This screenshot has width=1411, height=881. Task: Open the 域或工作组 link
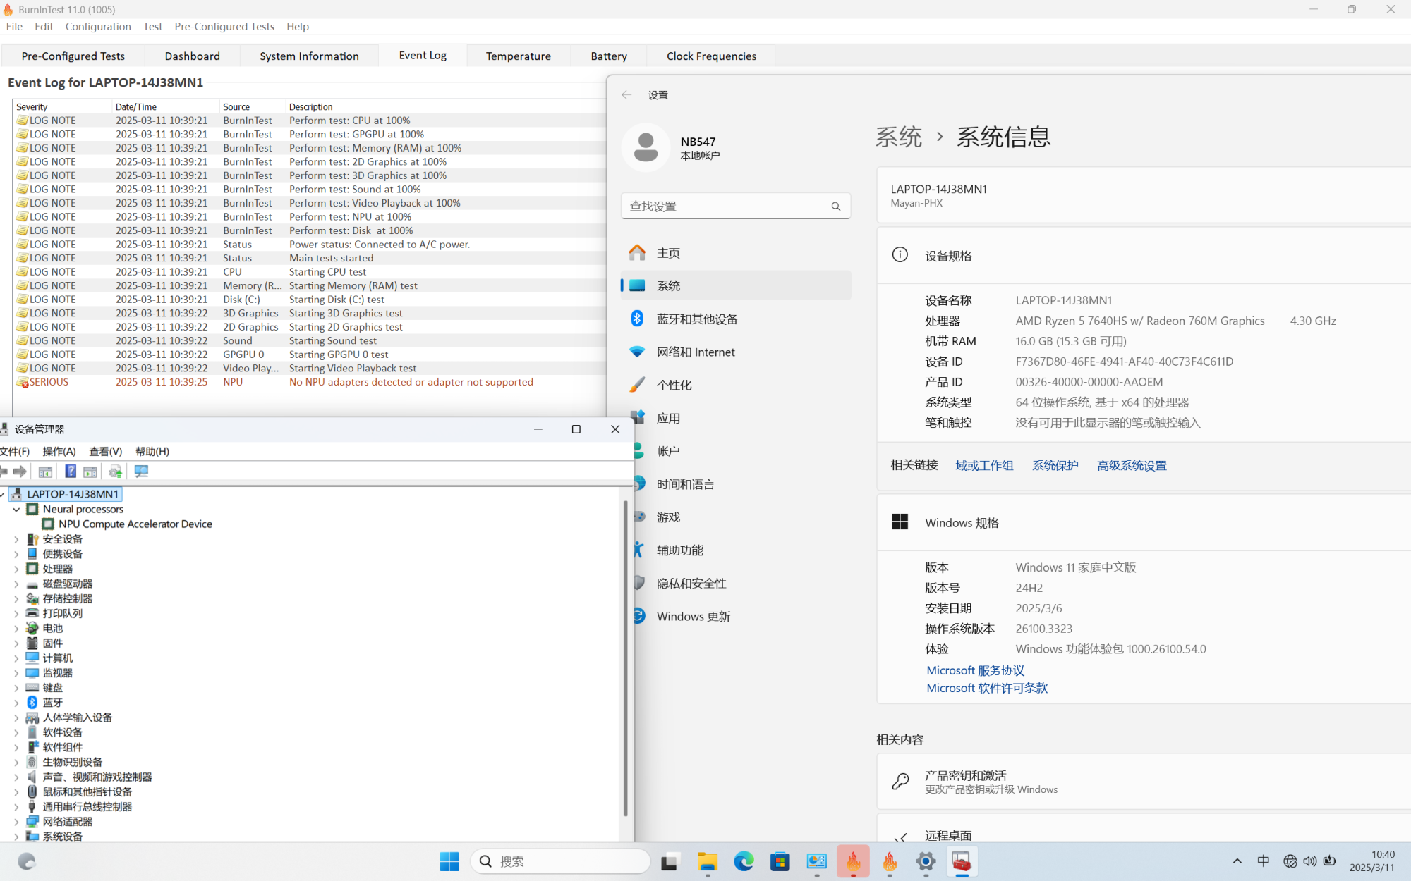[984, 465]
